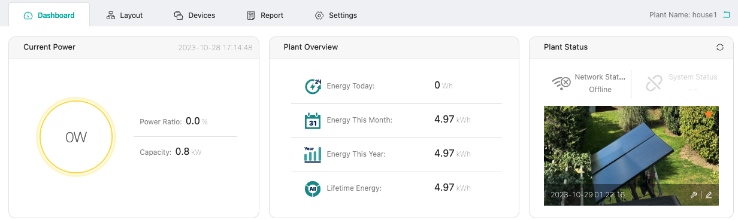Click the Energy This Month calendar icon
This screenshot has height=220, width=738.
click(313, 120)
